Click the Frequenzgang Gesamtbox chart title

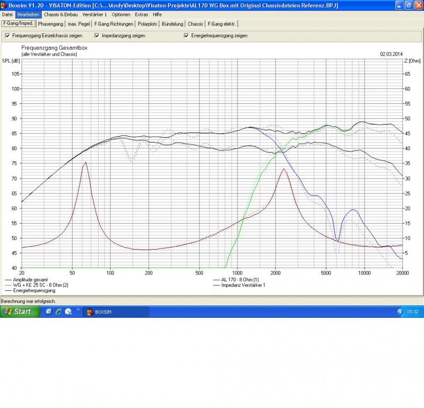55,48
